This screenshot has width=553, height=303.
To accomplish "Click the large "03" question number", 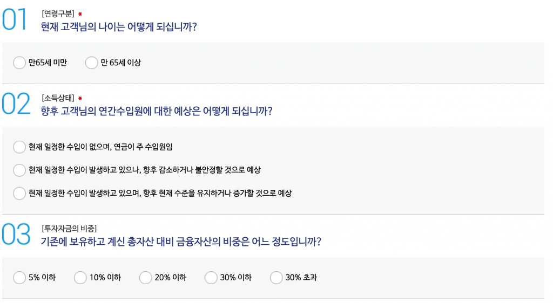I will 16,235.
